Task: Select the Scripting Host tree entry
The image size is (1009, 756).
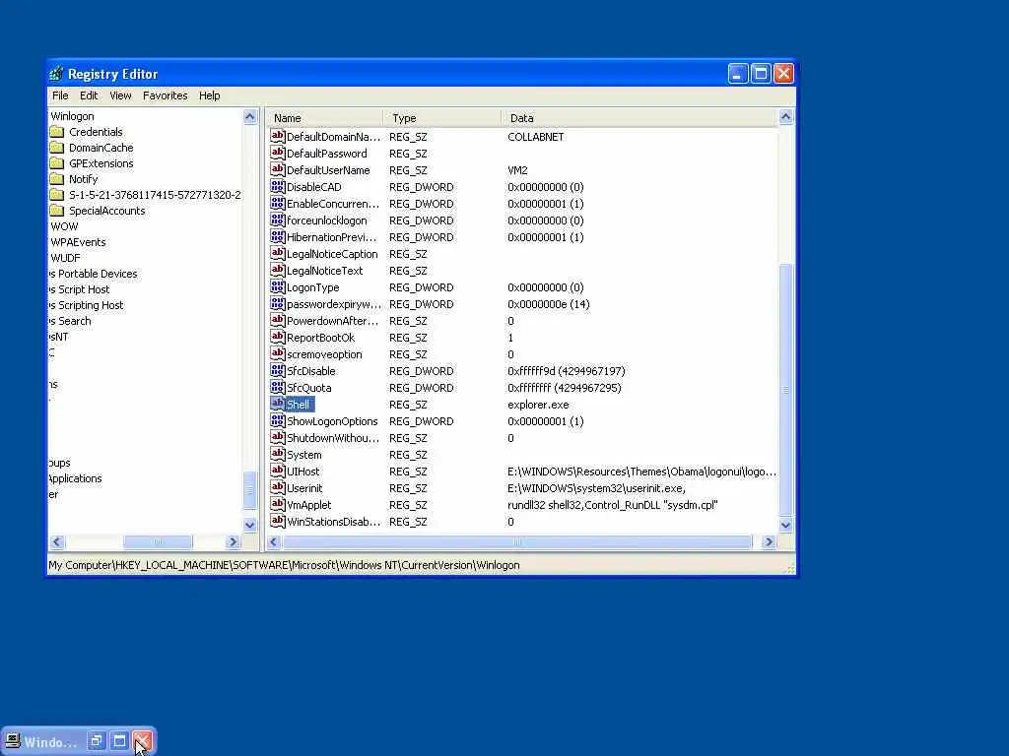Action: (x=87, y=305)
